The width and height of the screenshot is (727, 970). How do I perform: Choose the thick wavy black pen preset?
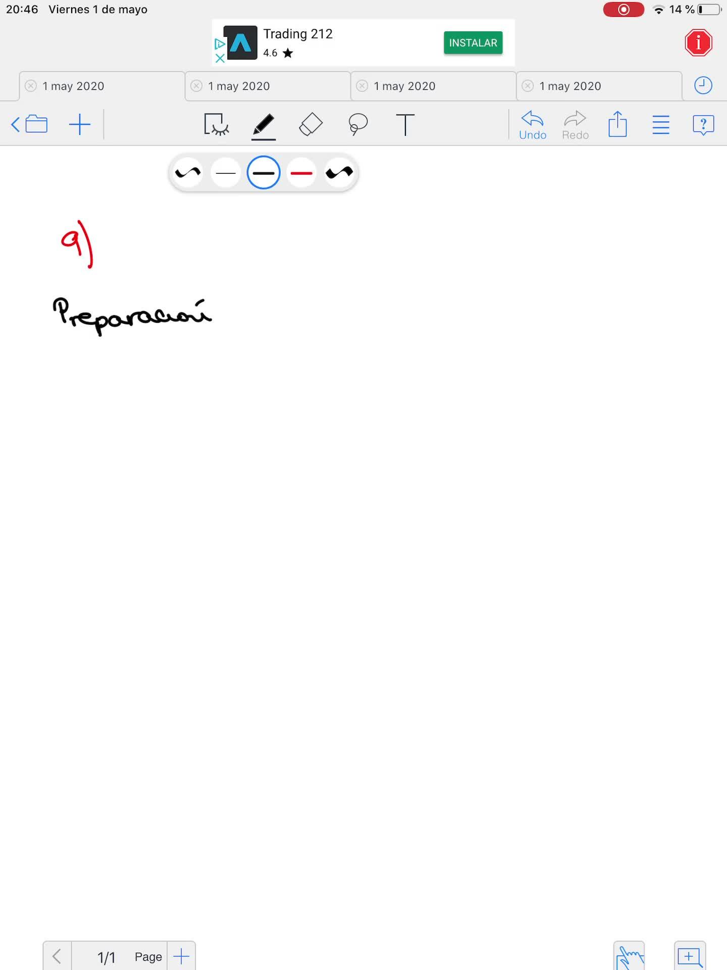(339, 173)
